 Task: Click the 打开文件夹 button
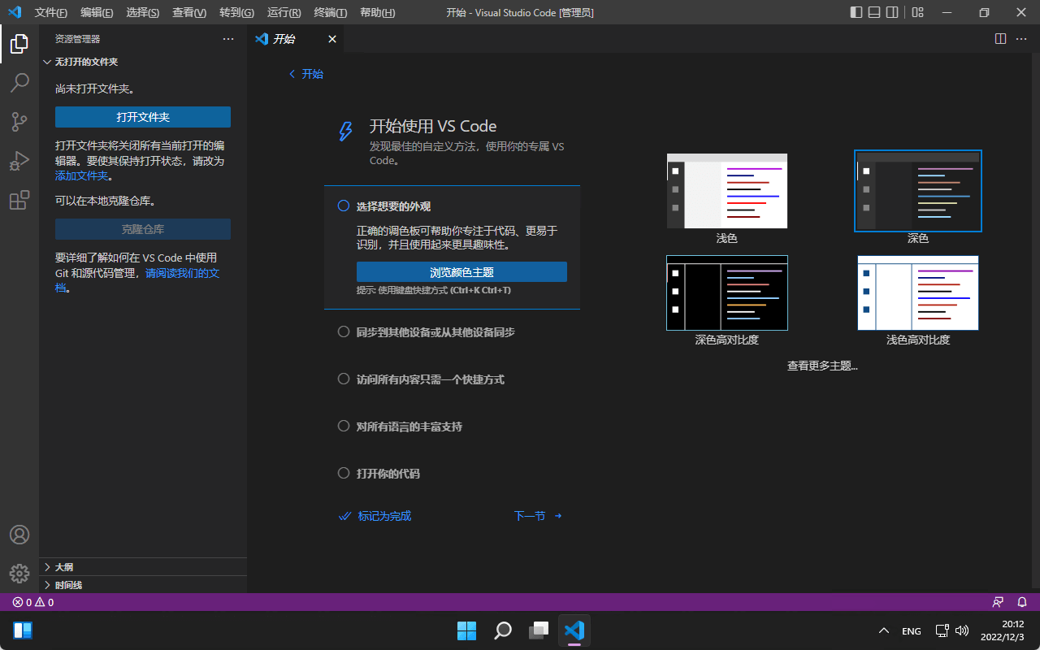point(143,117)
